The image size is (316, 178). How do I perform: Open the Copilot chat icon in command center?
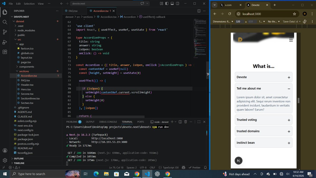point(142,4)
